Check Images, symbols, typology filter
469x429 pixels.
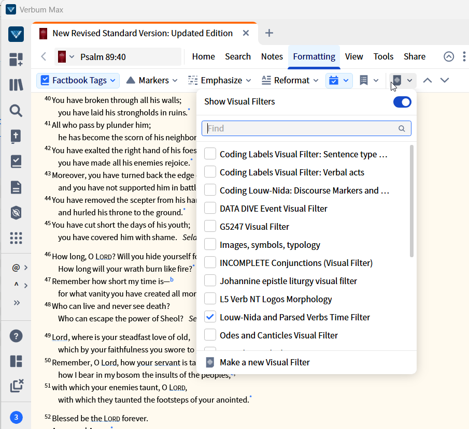click(210, 244)
